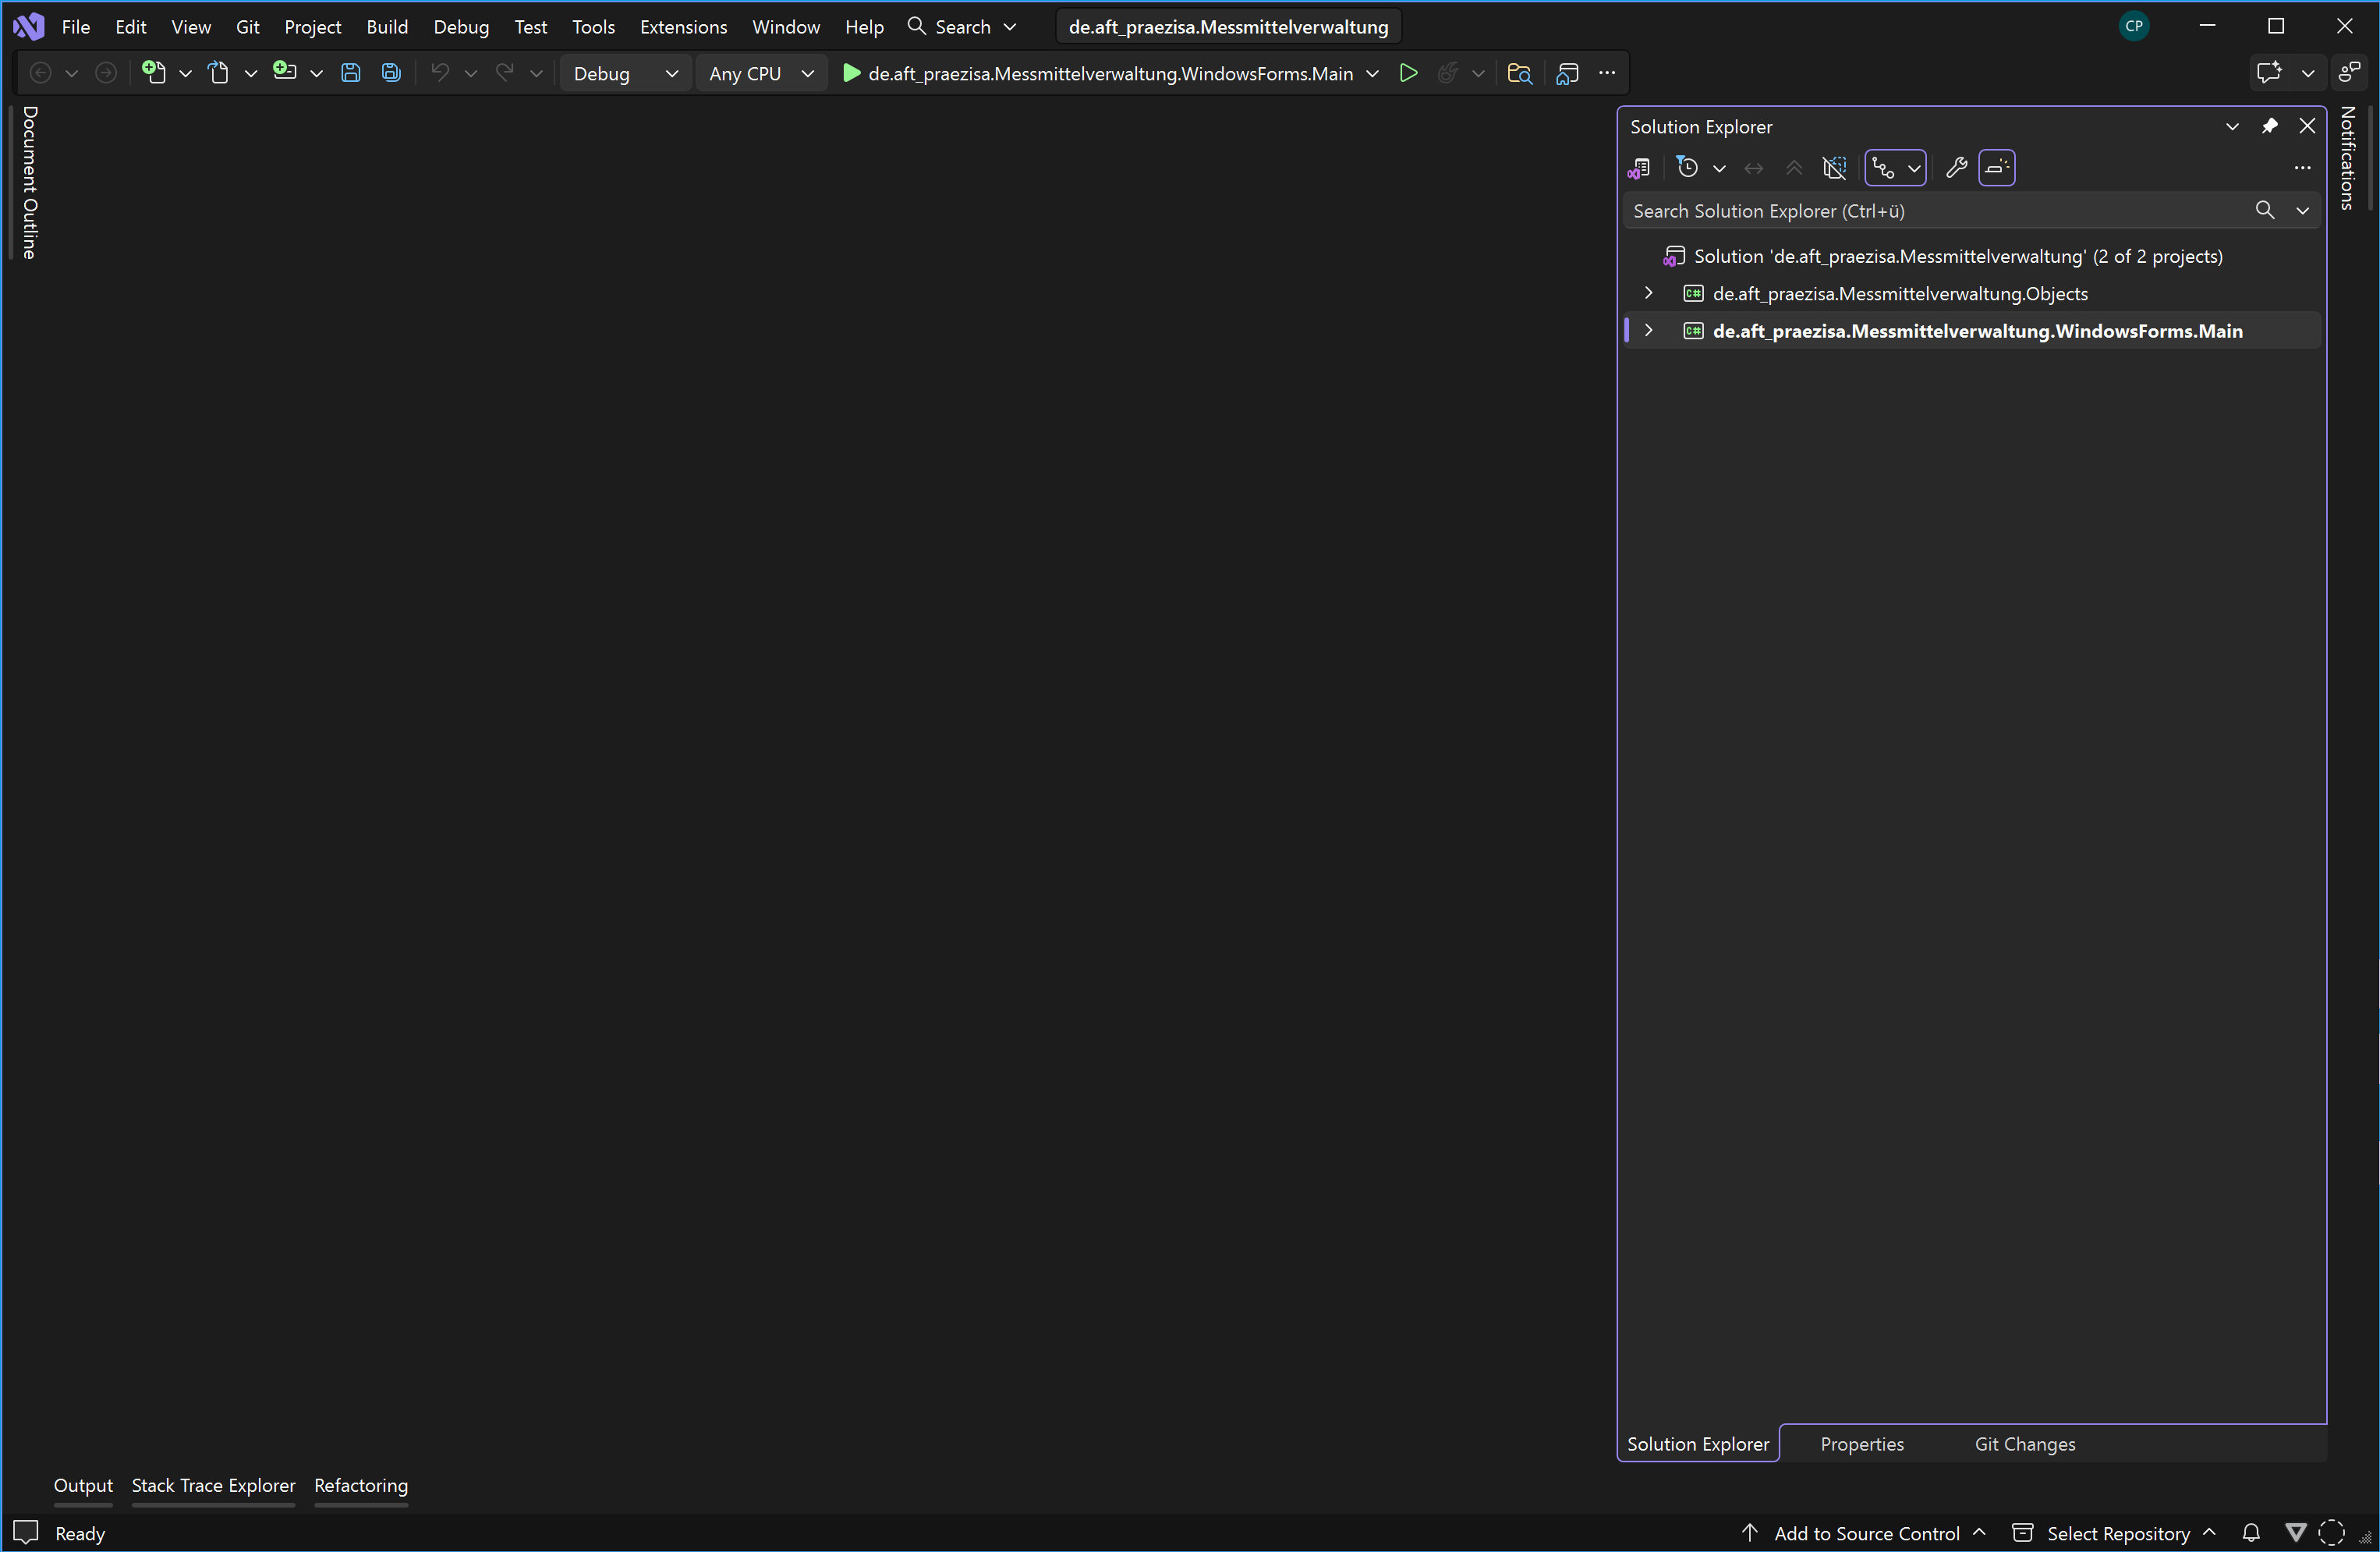Open the Extensions menu
The width and height of the screenshot is (2380, 1552).
(683, 26)
